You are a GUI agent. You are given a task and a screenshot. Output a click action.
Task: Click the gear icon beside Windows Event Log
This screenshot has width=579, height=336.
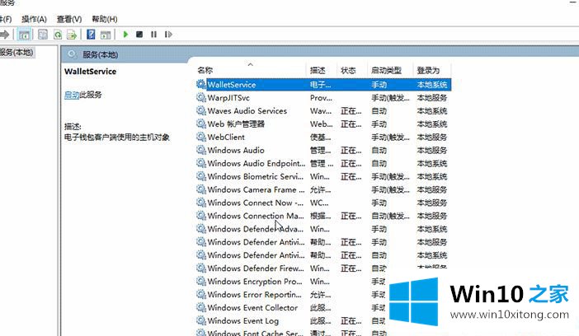[x=201, y=320]
